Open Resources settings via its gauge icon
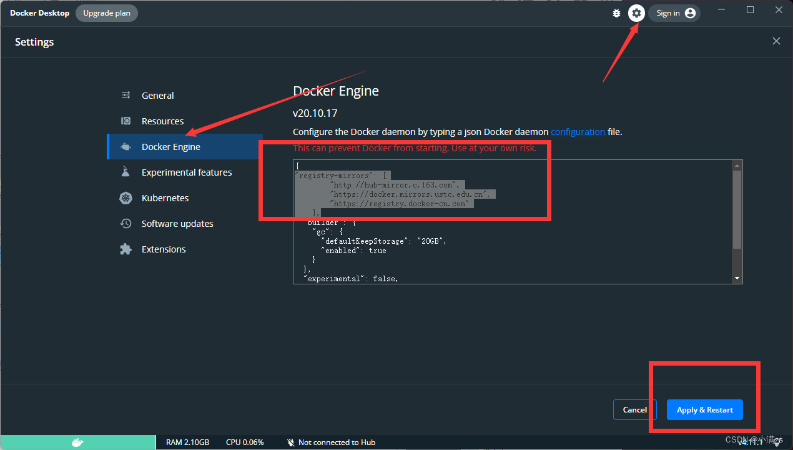The image size is (793, 450). (x=125, y=121)
